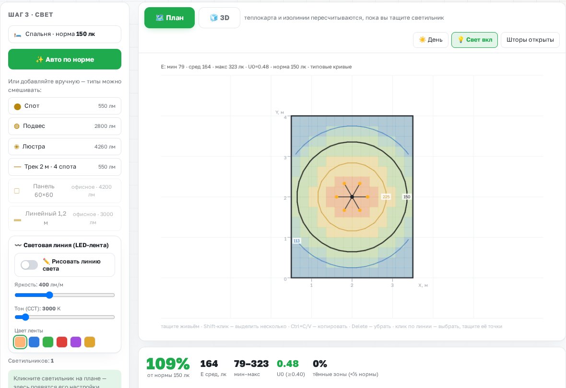Select the peach tape color swatch
566x388 pixels.
(x=20, y=342)
